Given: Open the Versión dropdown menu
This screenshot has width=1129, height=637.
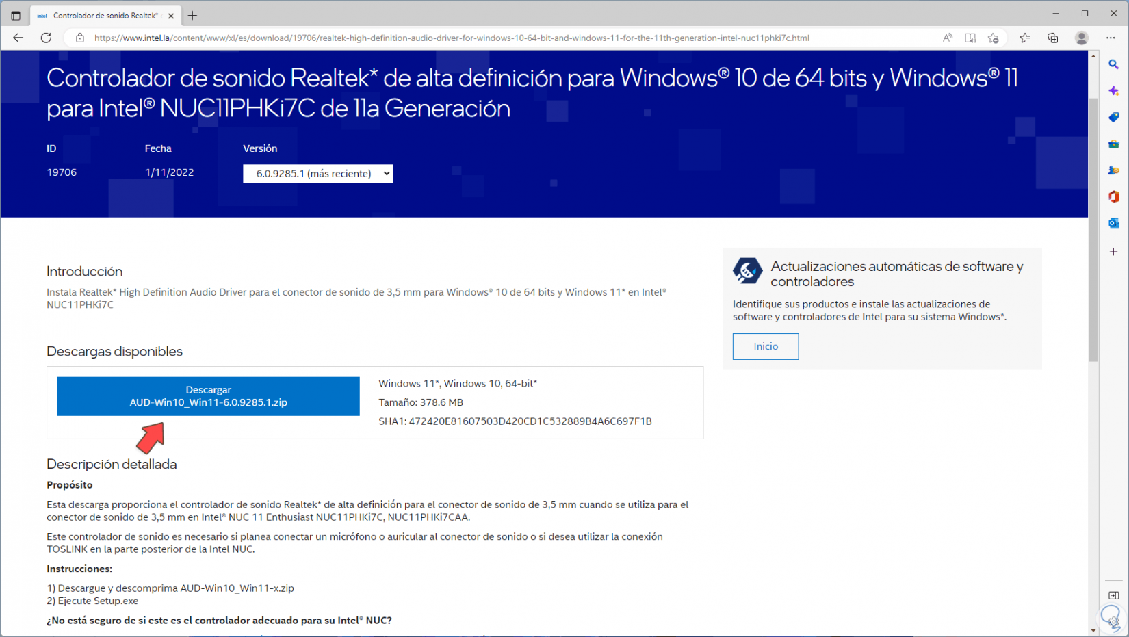Looking at the screenshot, I should coord(317,173).
